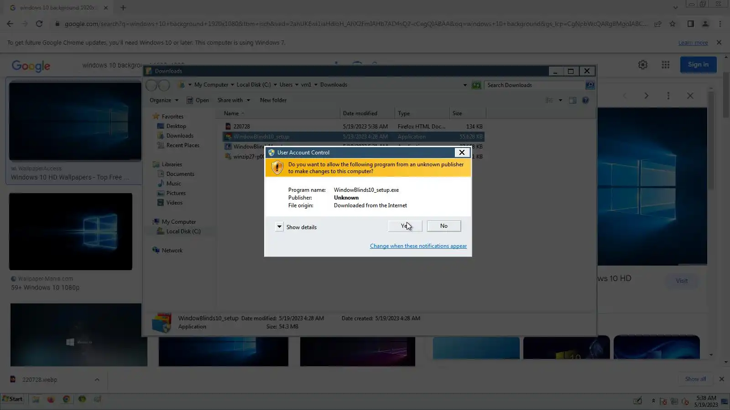Click the UAC title bar shield icon
730x410 pixels.
click(x=271, y=153)
